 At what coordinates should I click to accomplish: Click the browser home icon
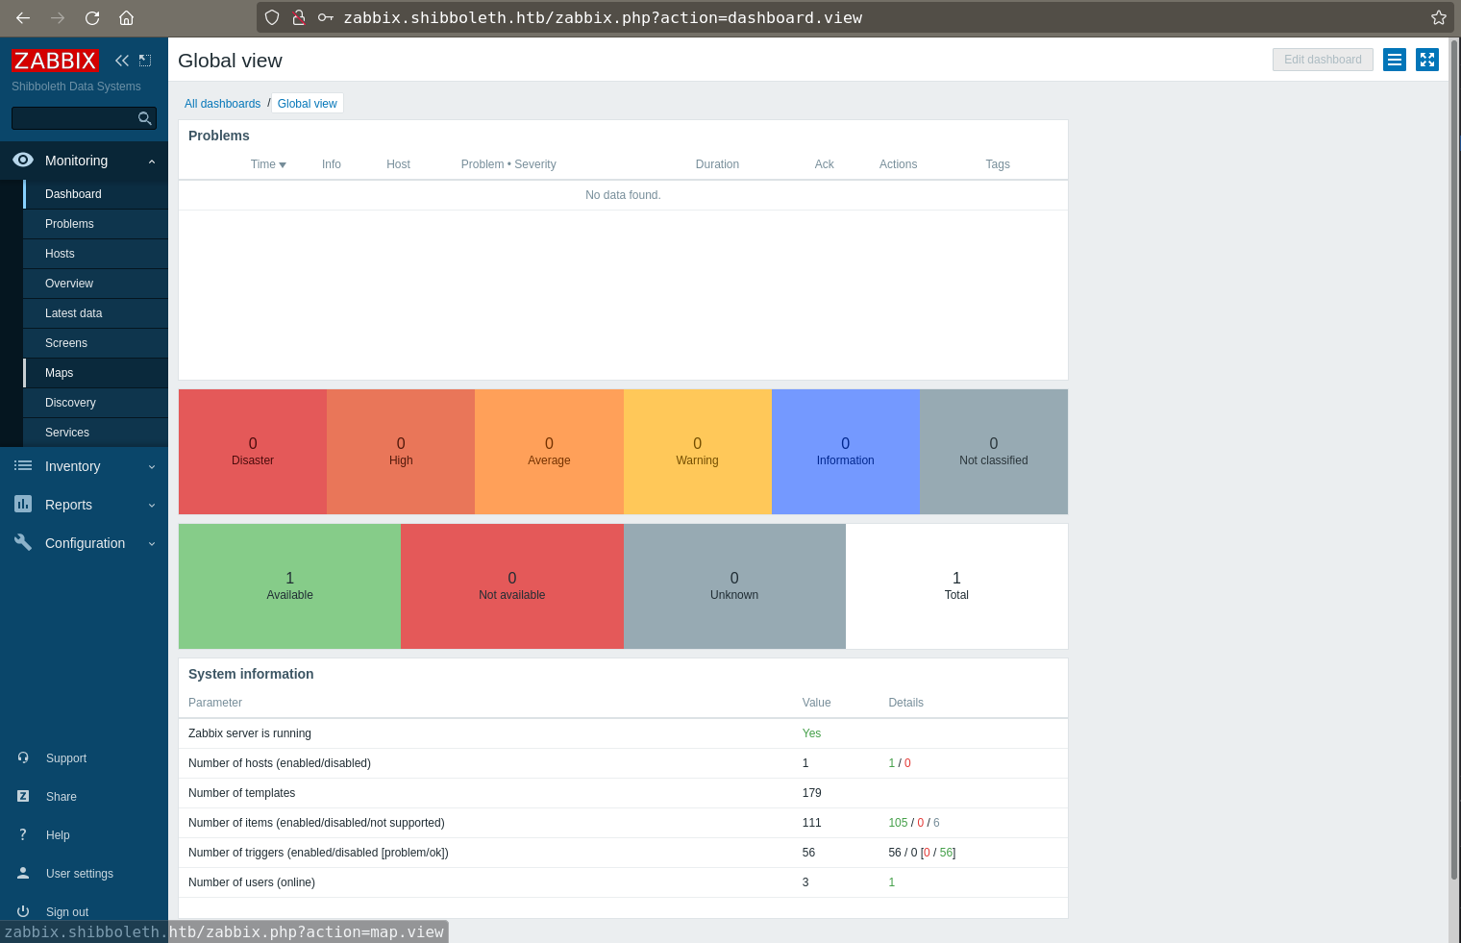(126, 17)
